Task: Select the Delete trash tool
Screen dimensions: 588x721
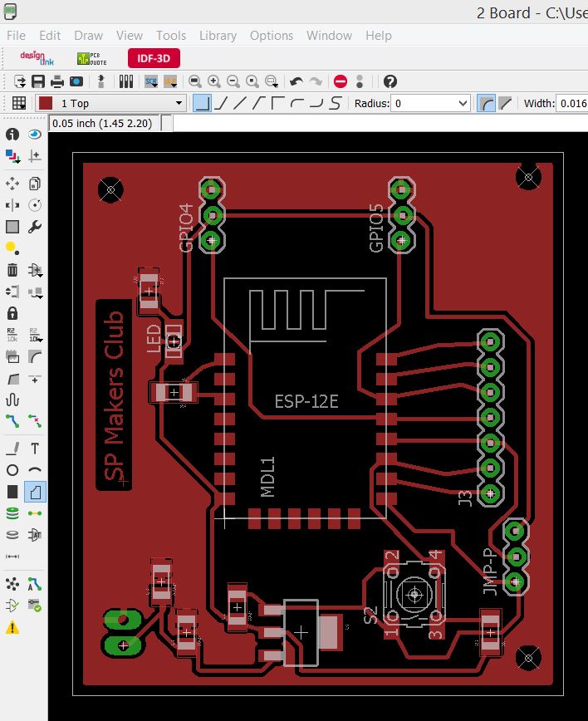Action: click(x=12, y=270)
